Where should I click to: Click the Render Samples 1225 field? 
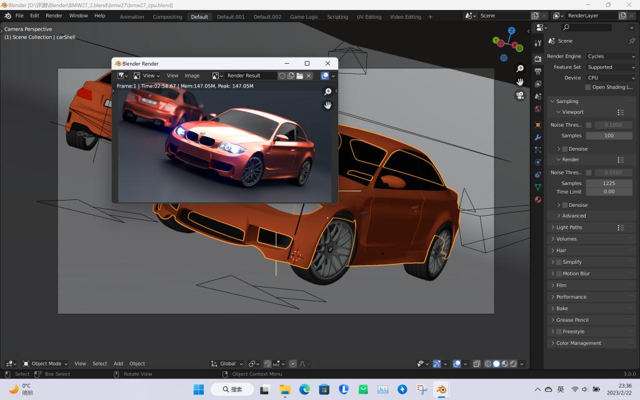[609, 183]
